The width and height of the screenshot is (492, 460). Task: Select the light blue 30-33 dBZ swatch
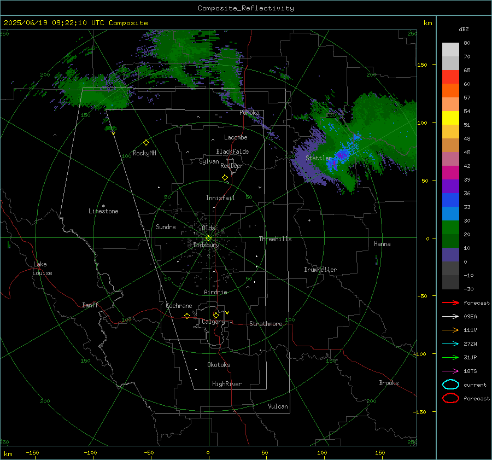450,214
